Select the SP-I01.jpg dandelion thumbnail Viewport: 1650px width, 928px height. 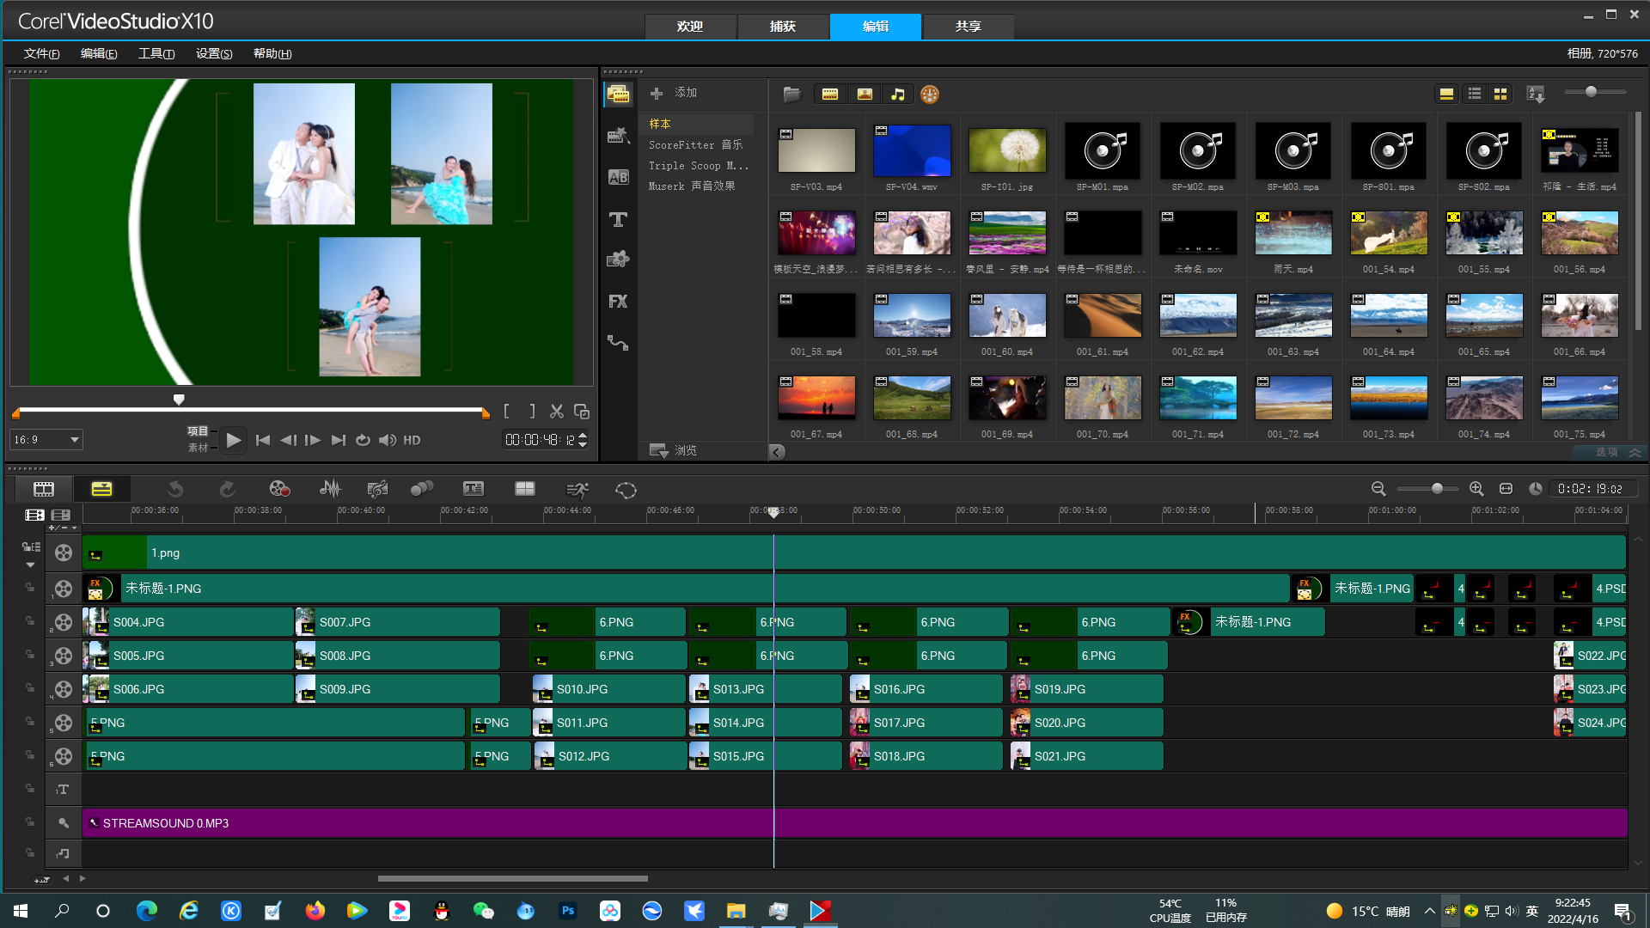1007,151
